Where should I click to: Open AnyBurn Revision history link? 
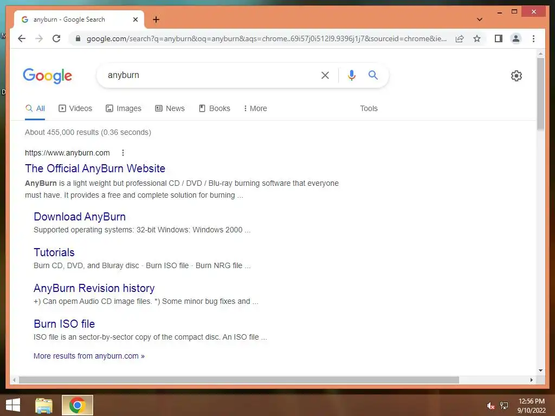pos(94,288)
